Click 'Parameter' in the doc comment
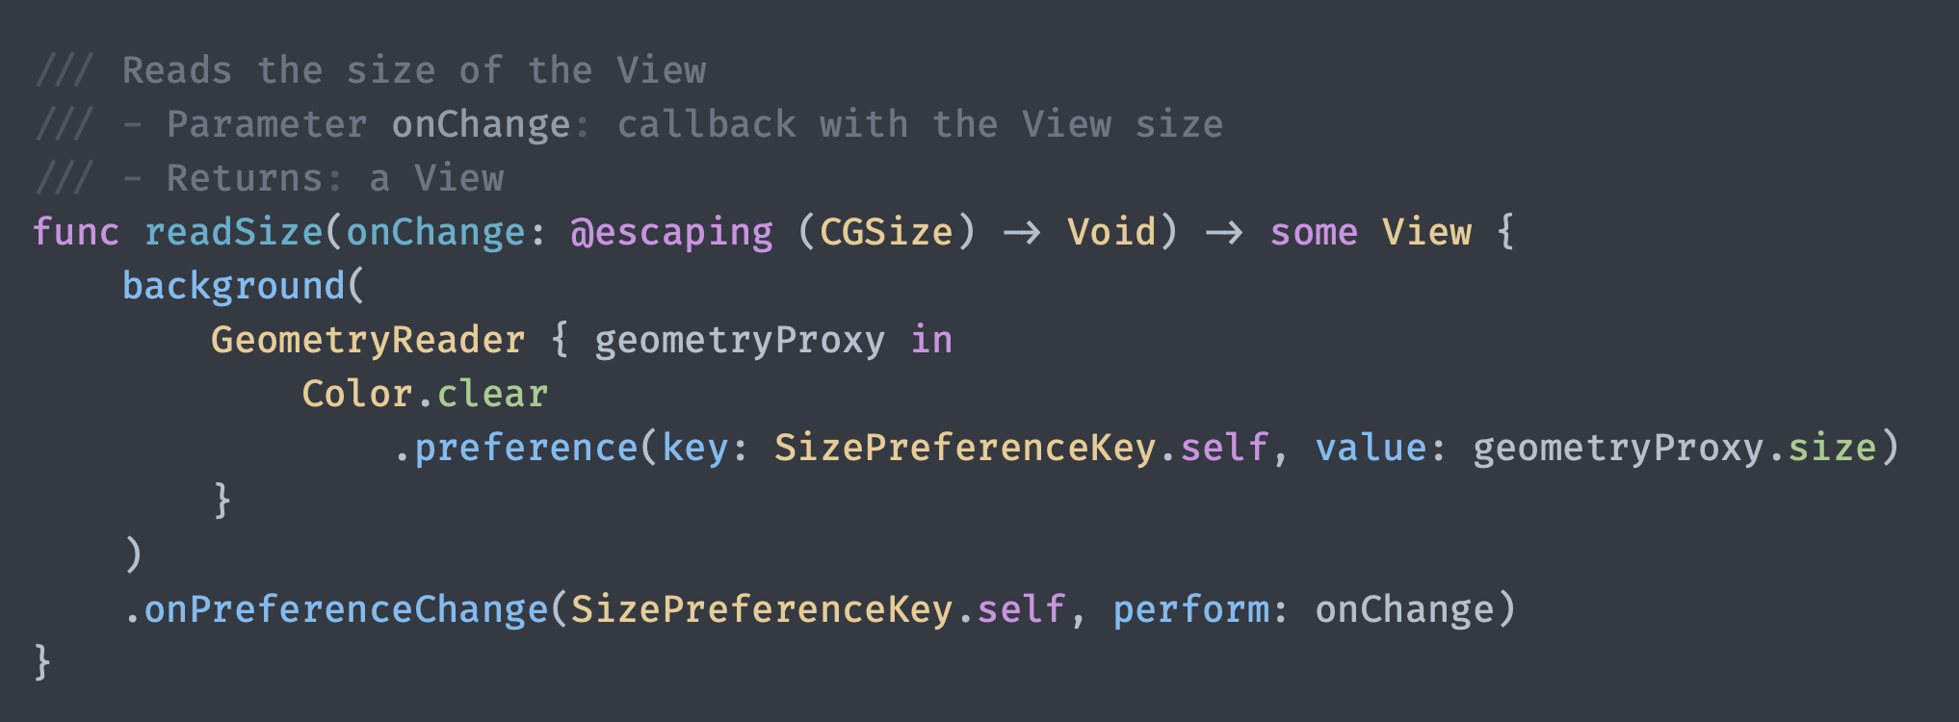This screenshot has height=722, width=1959. point(267,124)
